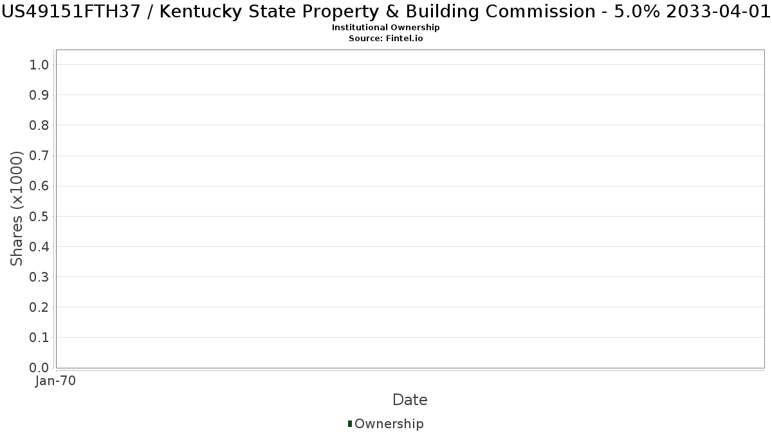Select the 0.2 y-axis tick value

(x=39, y=307)
